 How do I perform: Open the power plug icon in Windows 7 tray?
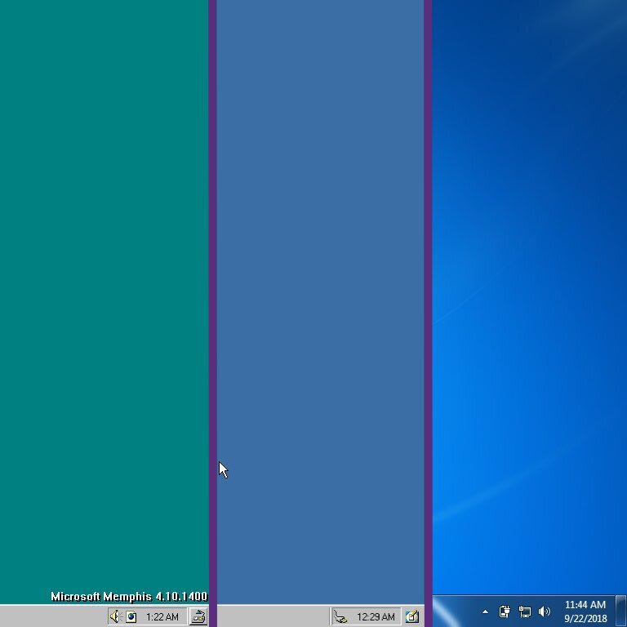(x=505, y=611)
